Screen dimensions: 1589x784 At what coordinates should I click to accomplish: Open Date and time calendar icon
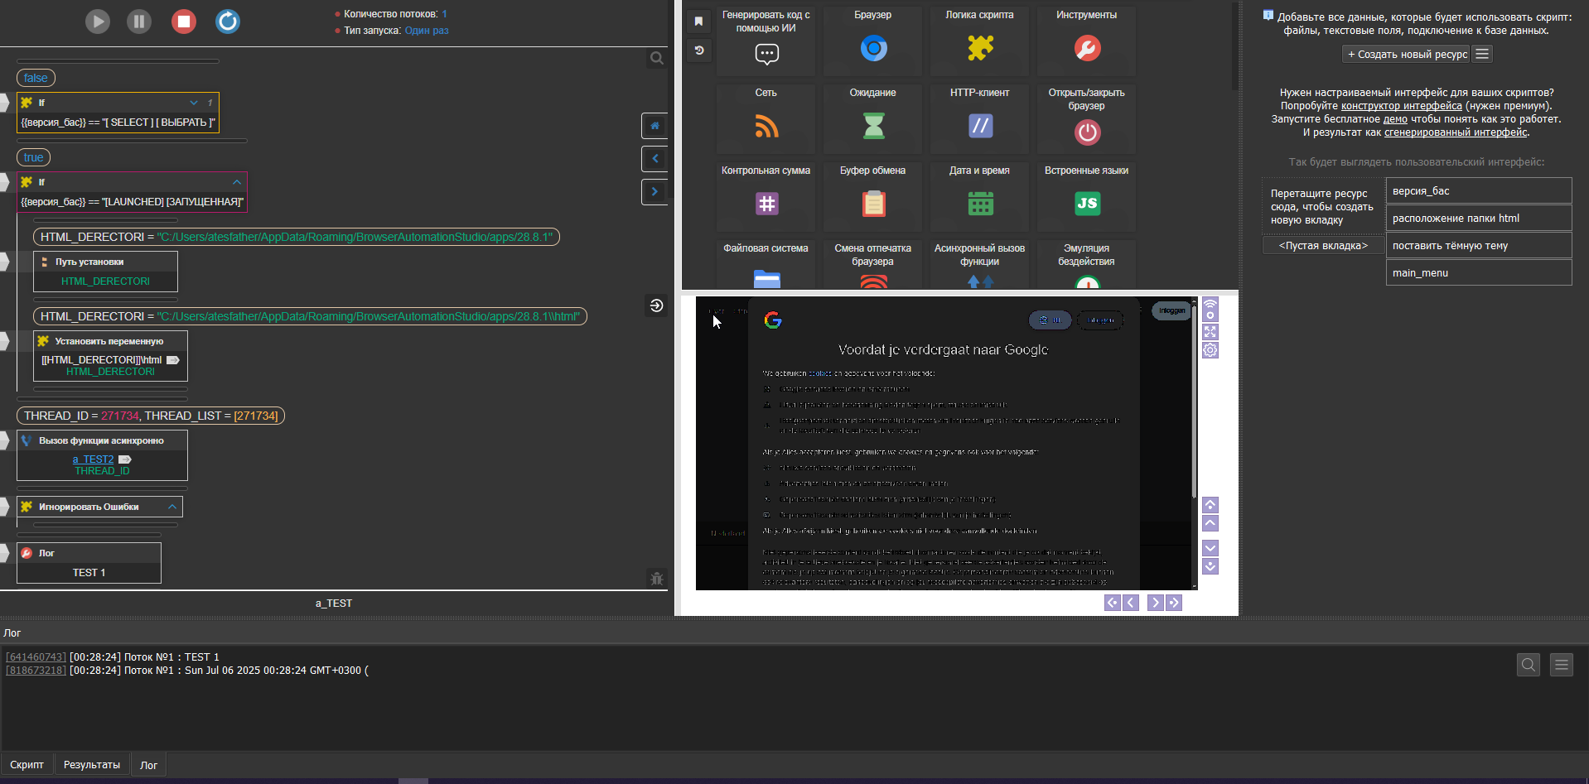point(980,204)
